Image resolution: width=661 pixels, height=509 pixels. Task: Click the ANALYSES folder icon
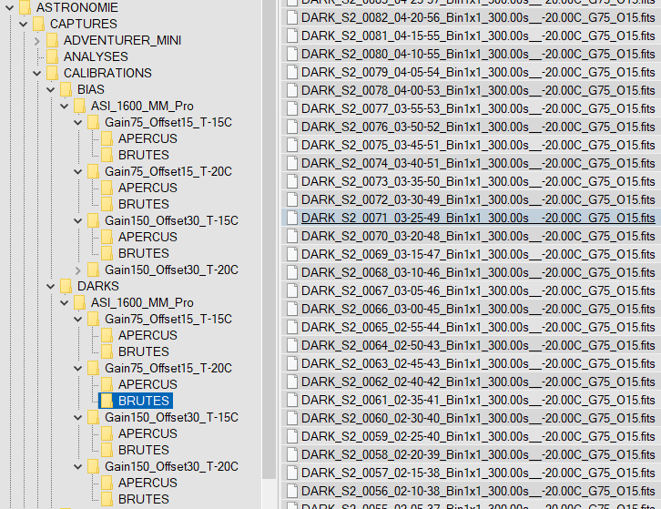click(52, 56)
